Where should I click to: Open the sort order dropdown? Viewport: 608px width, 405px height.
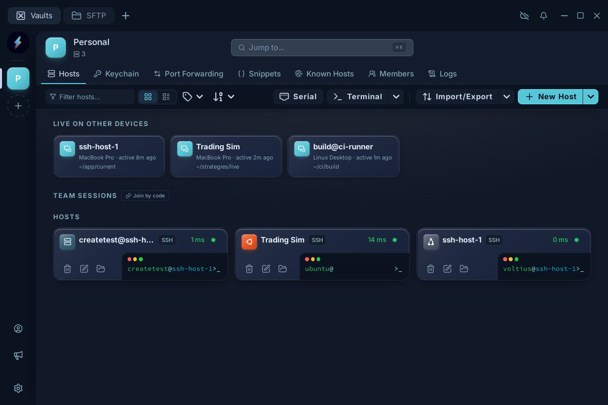point(223,97)
